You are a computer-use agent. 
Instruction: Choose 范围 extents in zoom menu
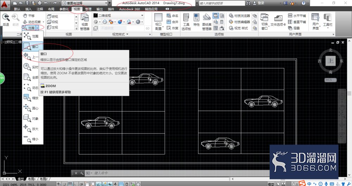coord(32,36)
